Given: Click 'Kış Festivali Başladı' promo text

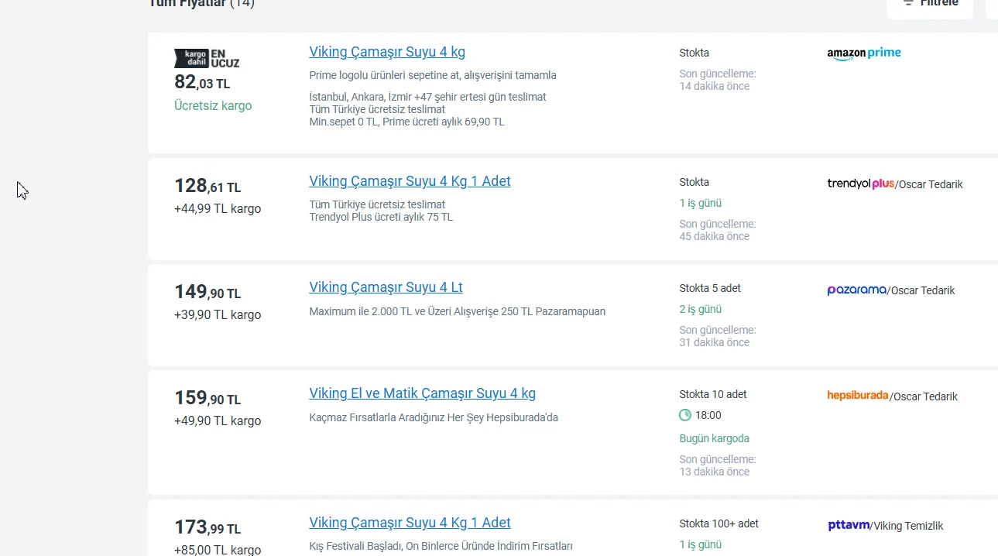Looking at the screenshot, I should (x=441, y=546).
